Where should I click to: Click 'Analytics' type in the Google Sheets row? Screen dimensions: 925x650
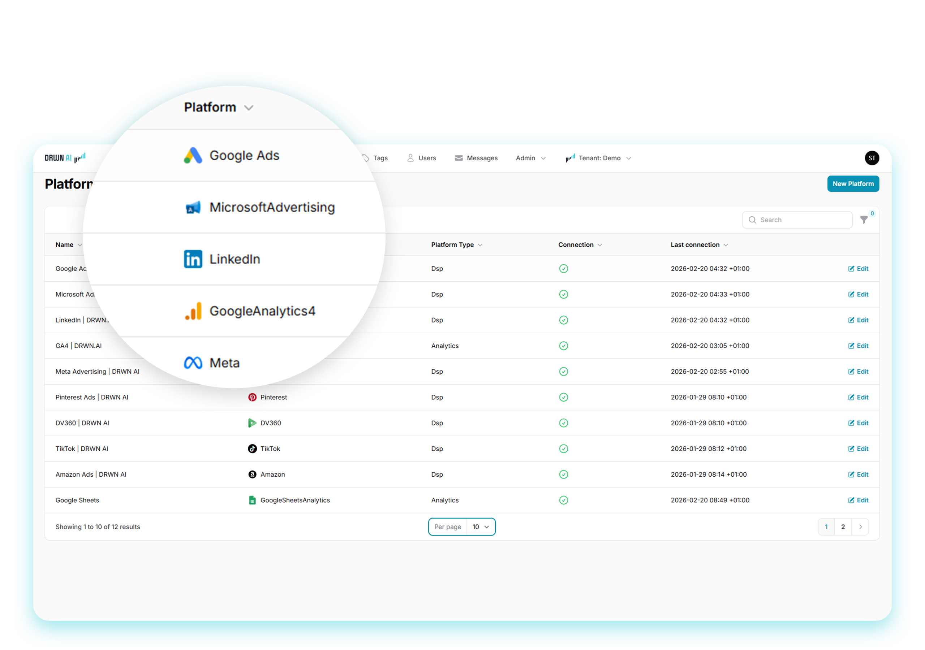pyautogui.click(x=445, y=500)
